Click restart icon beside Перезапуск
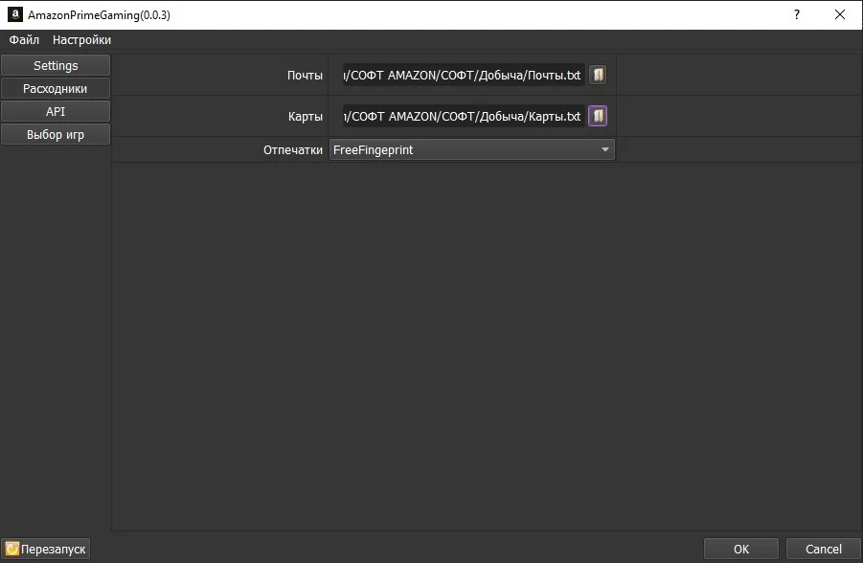Viewport: 863px width, 563px height. pyautogui.click(x=11, y=549)
